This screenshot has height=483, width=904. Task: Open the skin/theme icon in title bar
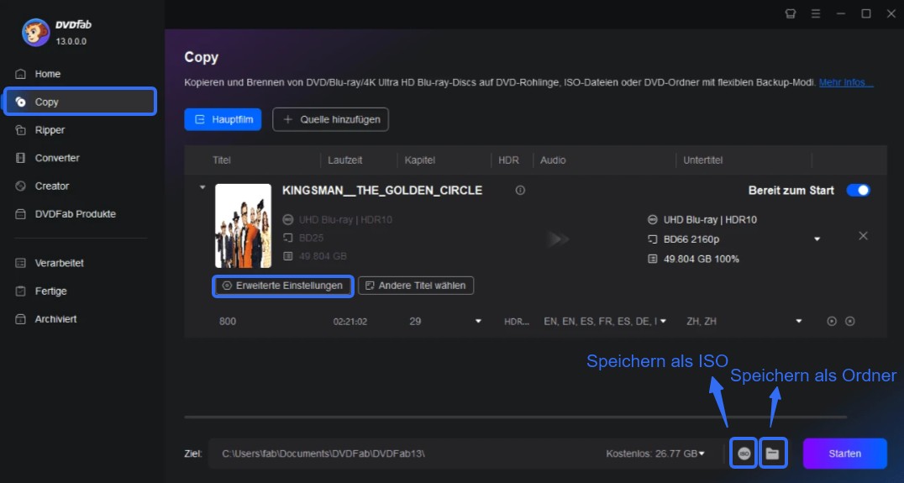coord(791,13)
